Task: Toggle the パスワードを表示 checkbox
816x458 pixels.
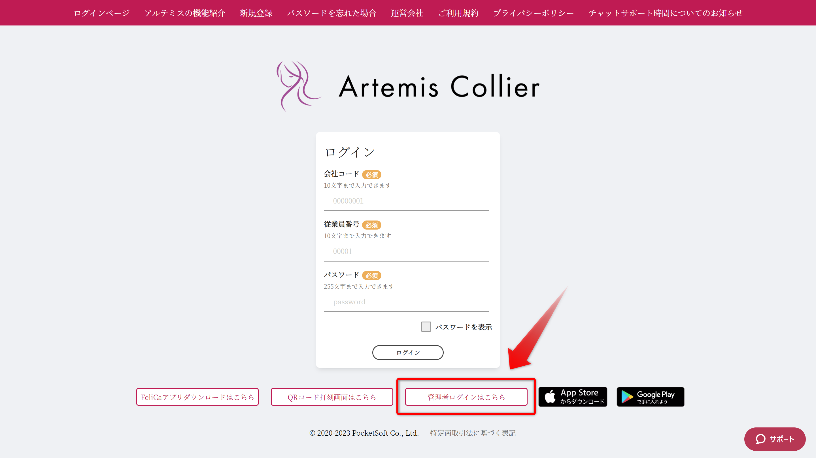Action: (426, 327)
